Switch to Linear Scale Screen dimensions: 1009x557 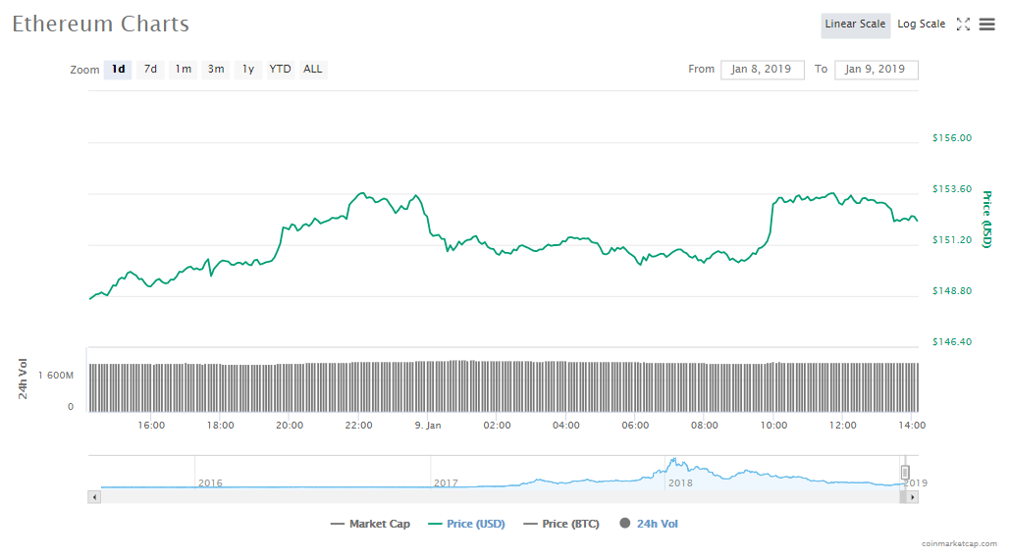tap(855, 25)
